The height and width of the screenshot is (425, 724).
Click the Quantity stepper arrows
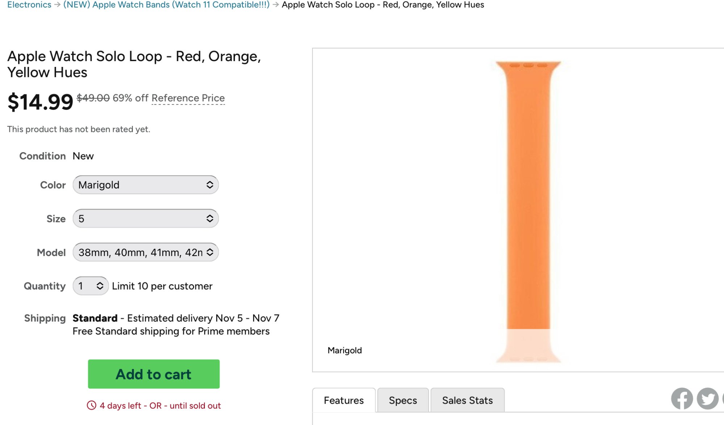coord(100,286)
